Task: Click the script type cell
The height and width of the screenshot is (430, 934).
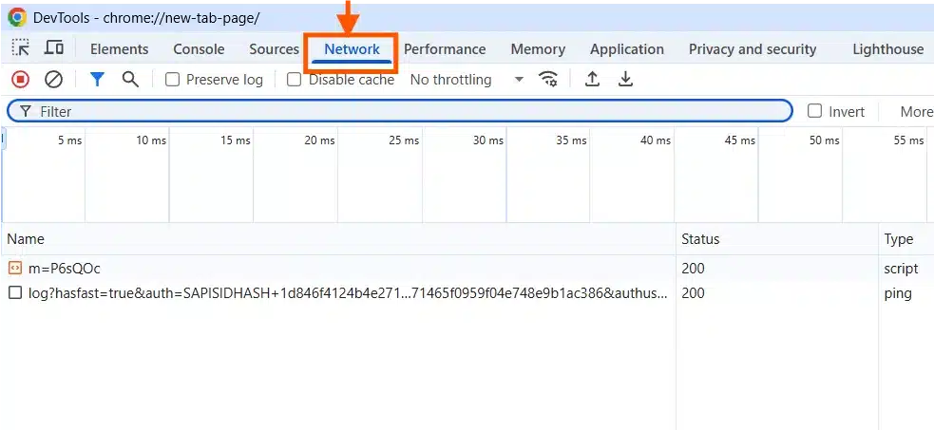Action: [x=901, y=269]
